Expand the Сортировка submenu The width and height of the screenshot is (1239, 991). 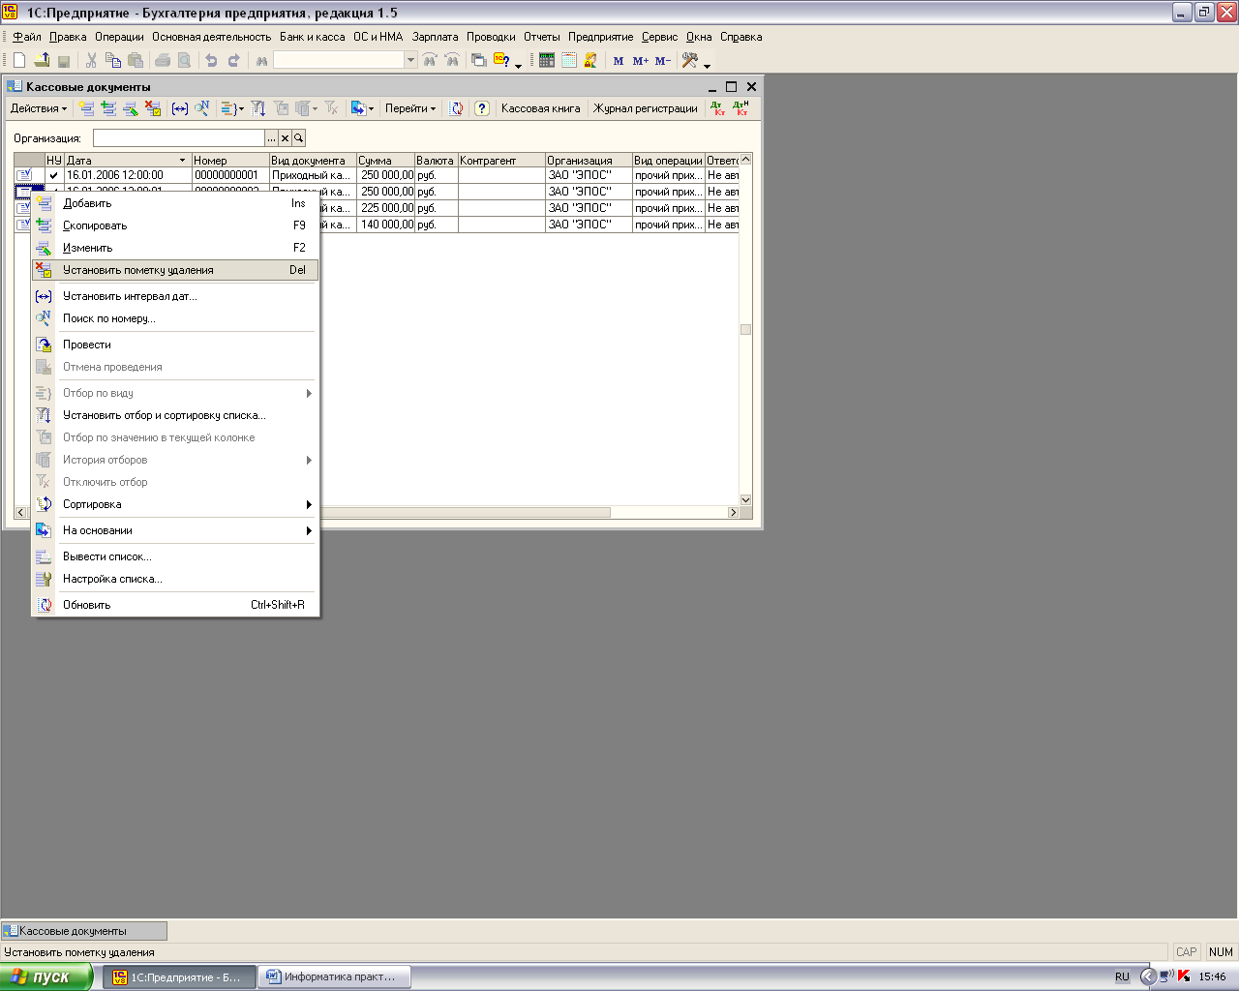(174, 504)
